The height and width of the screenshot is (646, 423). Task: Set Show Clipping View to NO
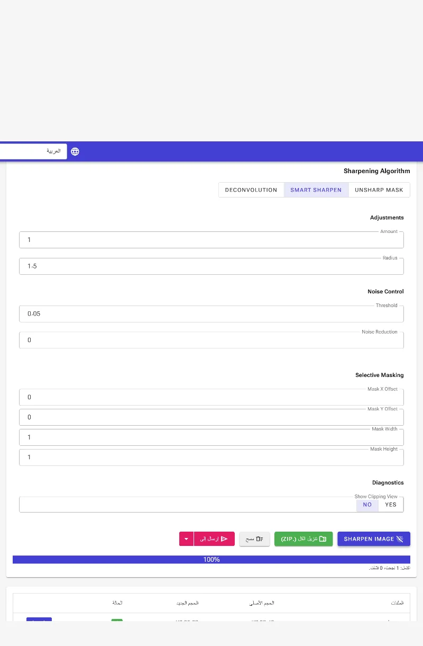pos(367,505)
